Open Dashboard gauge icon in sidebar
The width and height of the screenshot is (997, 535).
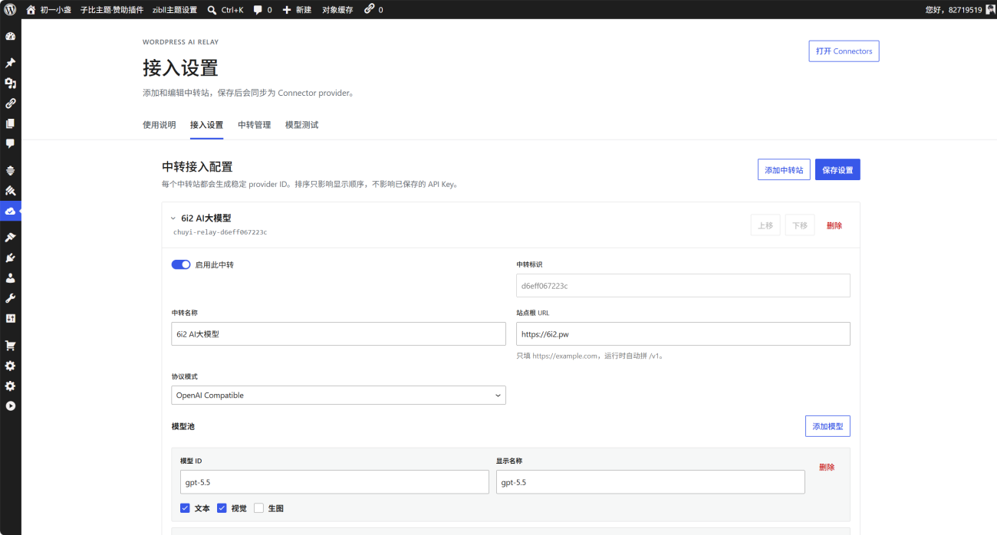click(11, 36)
